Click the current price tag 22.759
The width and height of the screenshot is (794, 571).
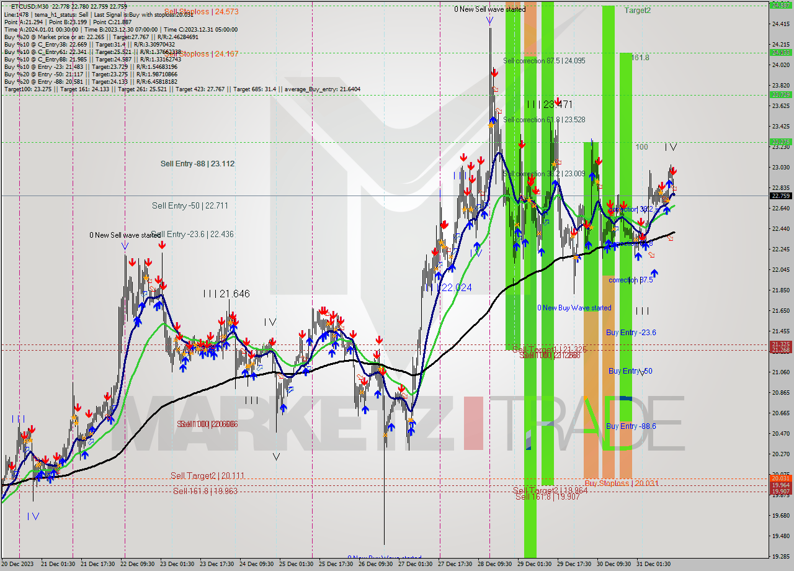pyautogui.click(x=780, y=196)
